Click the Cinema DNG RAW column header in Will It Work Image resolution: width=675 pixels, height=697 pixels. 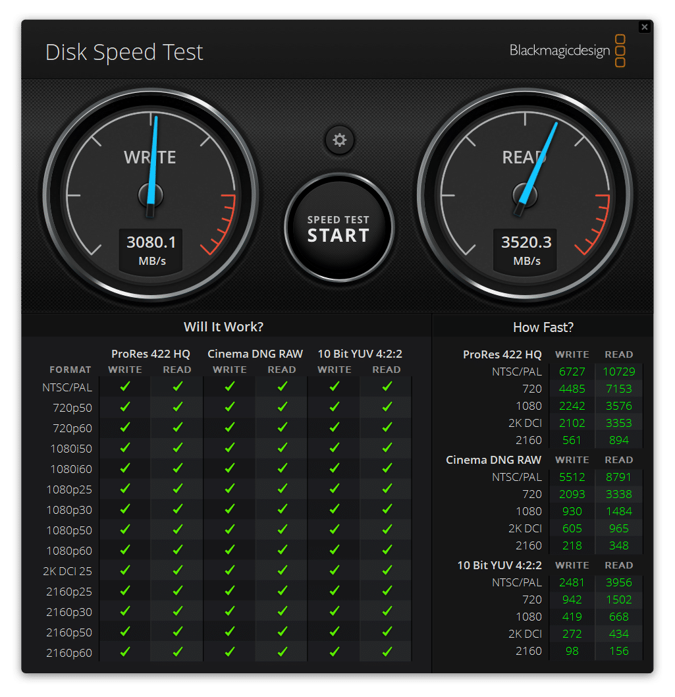point(255,354)
